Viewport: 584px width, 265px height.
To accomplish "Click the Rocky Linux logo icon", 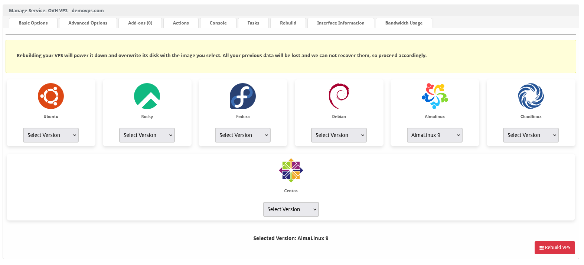I will click(x=147, y=96).
